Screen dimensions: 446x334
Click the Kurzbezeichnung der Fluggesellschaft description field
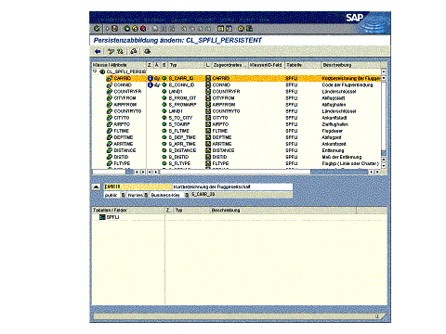[x=232, y=186]
